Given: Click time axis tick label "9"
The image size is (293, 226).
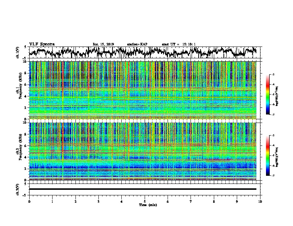Looking at the screenshot, I should click(x=237, y=202).
